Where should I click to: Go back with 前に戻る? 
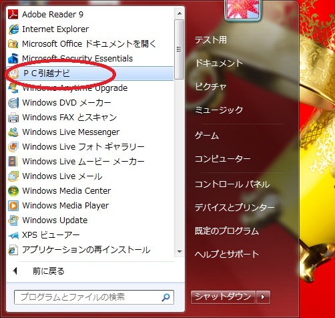coord(48,271)
